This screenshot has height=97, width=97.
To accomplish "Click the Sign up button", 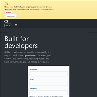I will pos(8,25).
